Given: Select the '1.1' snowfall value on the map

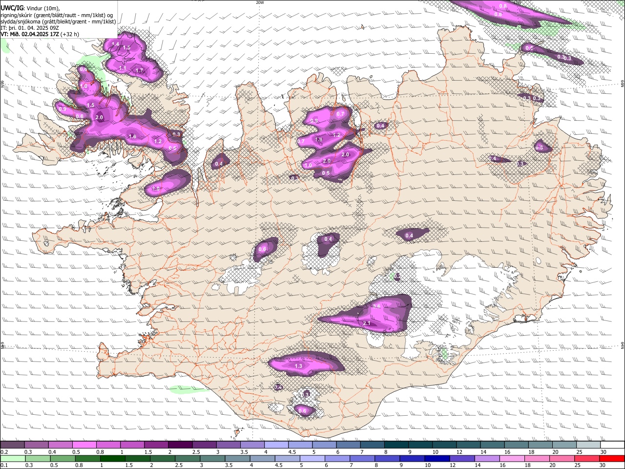Looking at the screenshot, I should (122, 68).
